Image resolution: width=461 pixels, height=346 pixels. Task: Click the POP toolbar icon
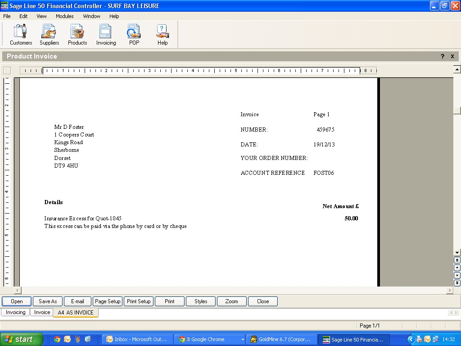coord(134,35)
